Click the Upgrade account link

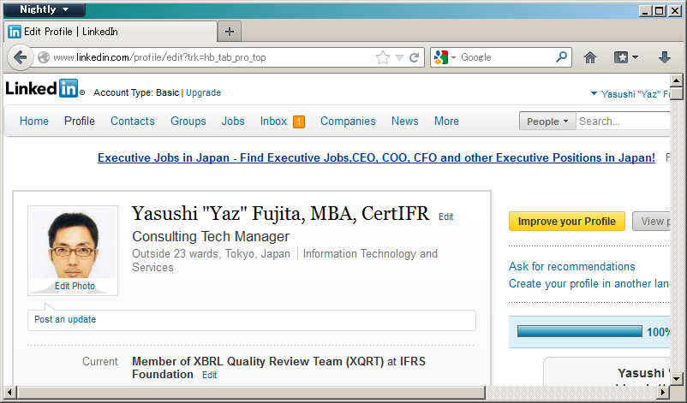click(x=203, y=92)
